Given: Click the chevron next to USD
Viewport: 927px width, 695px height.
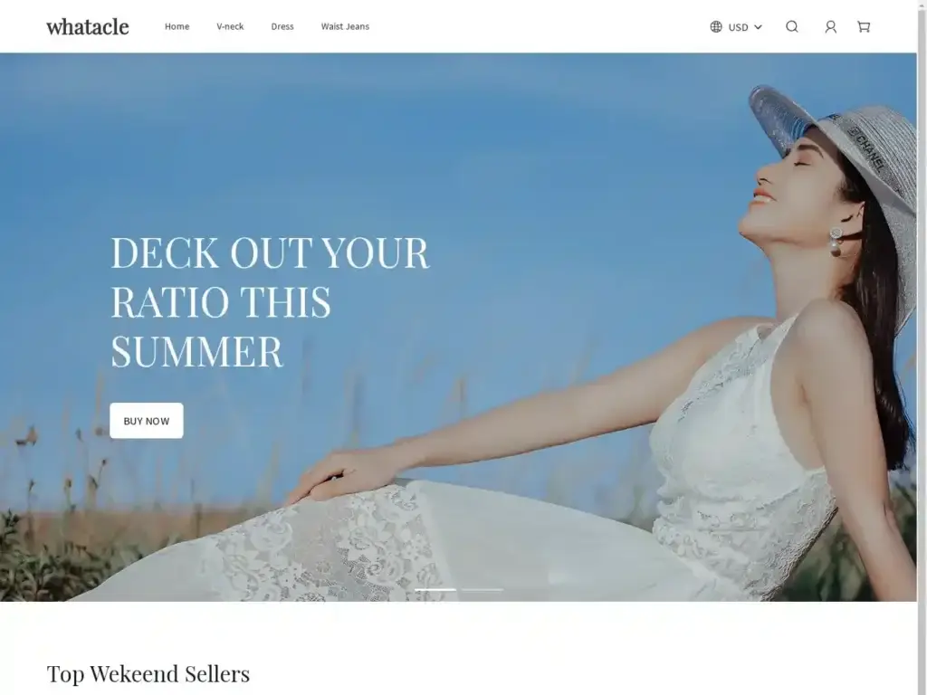Looking at the screenshot, I should coord(758,27).
